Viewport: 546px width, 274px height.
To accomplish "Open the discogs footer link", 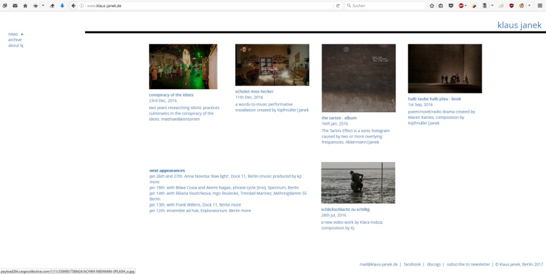I will 434,264.
